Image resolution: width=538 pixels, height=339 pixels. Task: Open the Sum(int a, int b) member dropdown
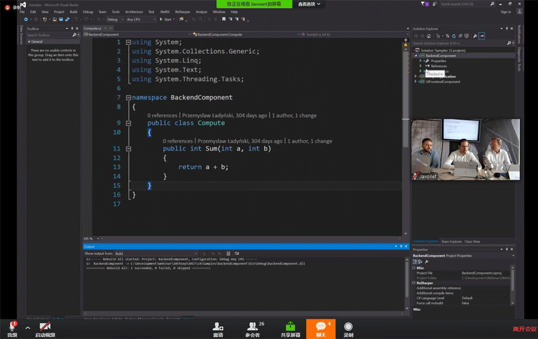[x=355, y=34]
